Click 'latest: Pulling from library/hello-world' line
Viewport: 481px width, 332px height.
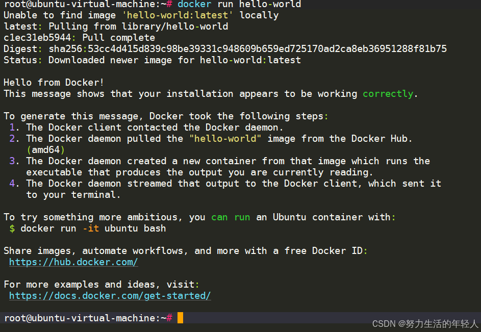[116, 27]
